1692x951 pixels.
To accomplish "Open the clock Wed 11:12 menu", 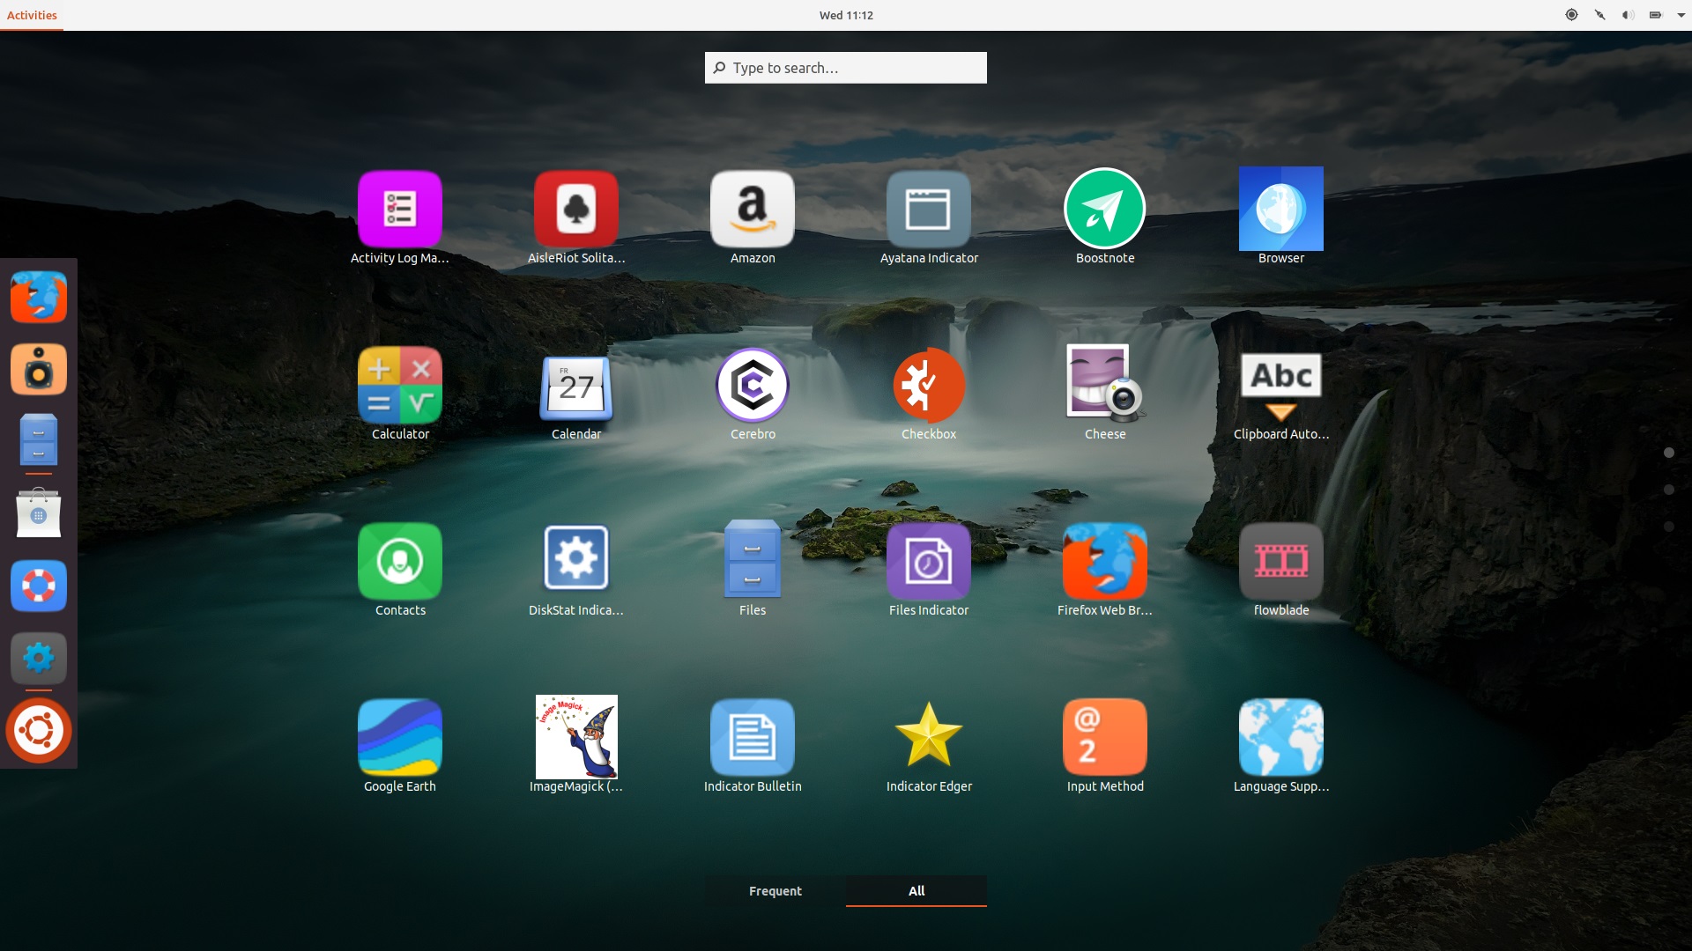I will click(x=846, y=15).
